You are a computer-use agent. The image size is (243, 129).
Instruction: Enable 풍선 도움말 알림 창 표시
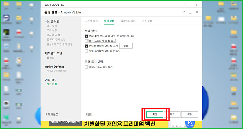point(86,41)
